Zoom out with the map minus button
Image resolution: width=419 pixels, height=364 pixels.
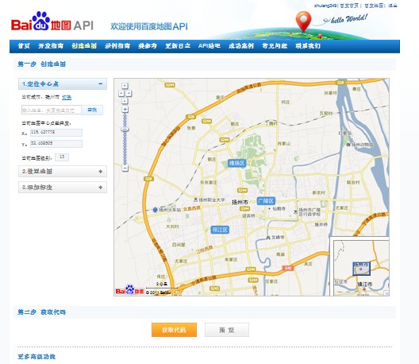coord(125,168)
